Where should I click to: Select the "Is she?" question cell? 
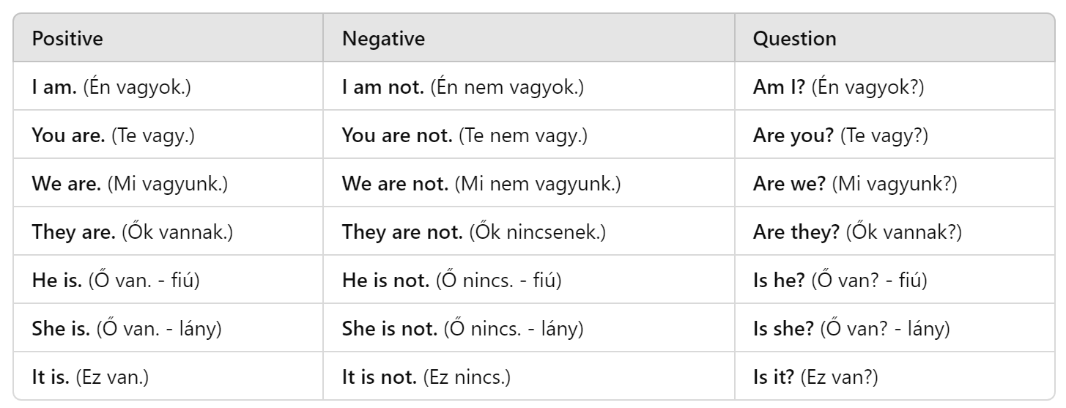coord(851,330)
